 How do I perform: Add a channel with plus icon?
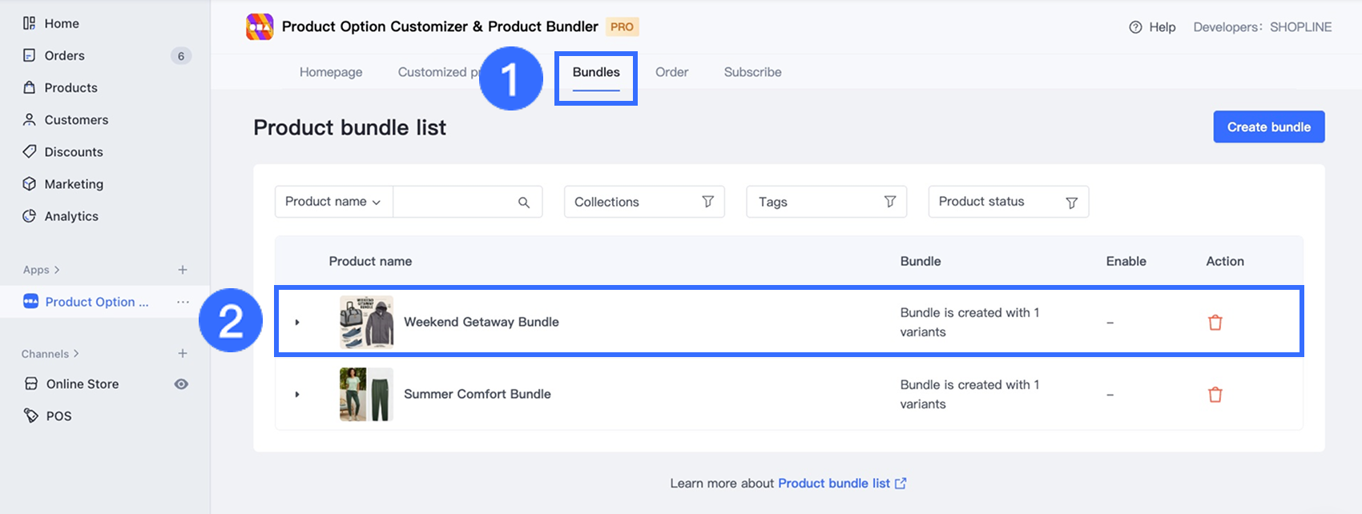[x=183, y=353]
